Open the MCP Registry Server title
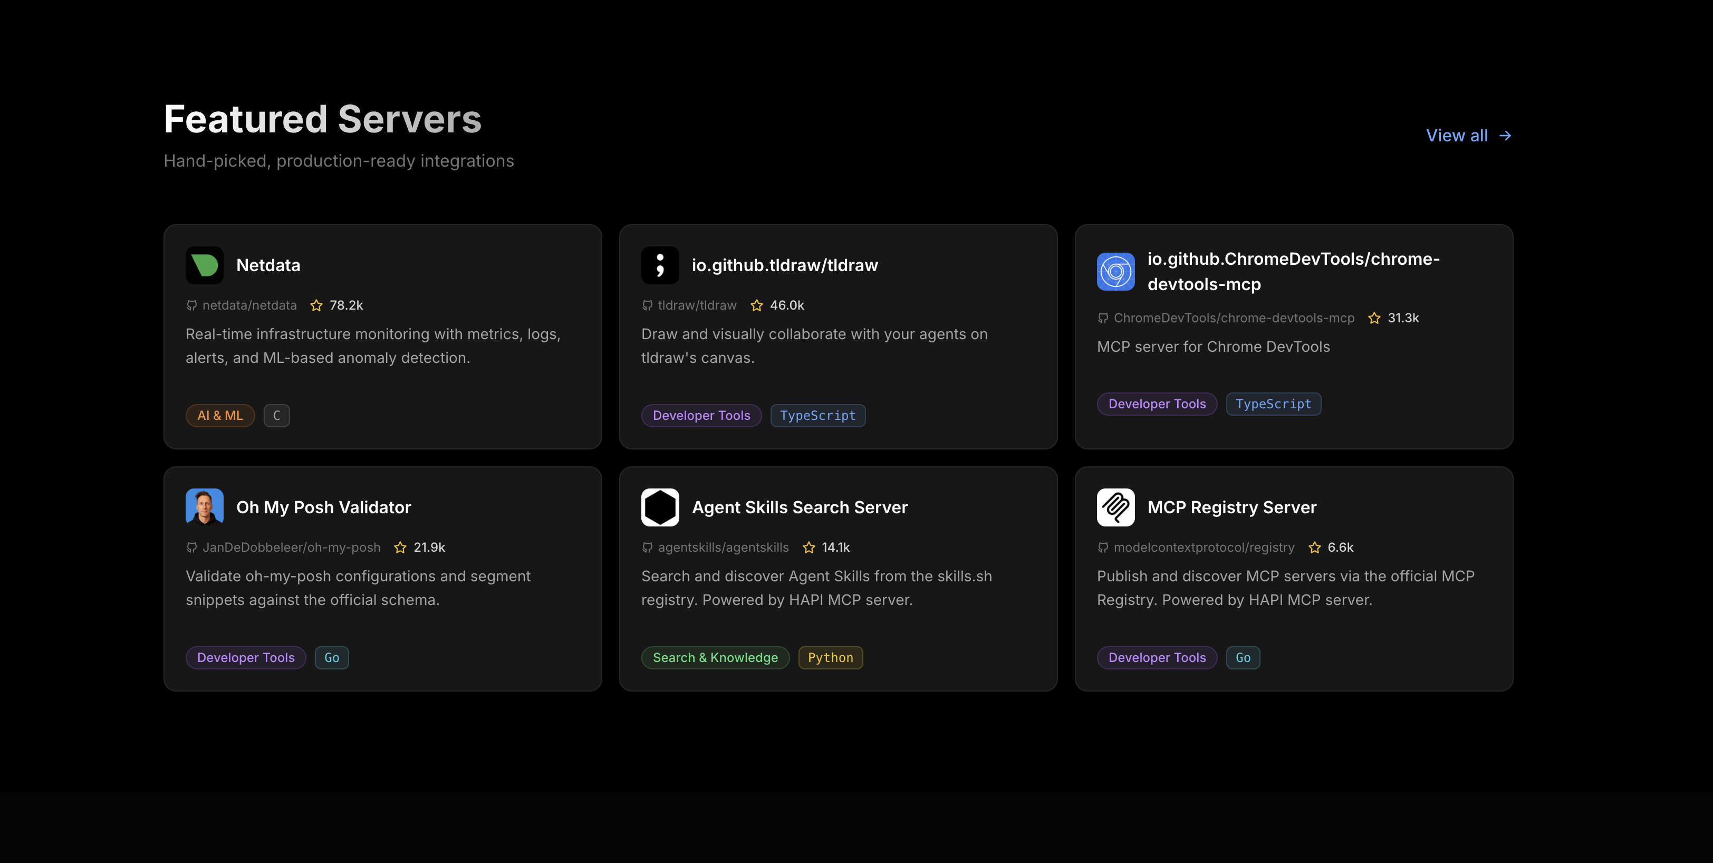1713x863 pixels. point(1231,507)
